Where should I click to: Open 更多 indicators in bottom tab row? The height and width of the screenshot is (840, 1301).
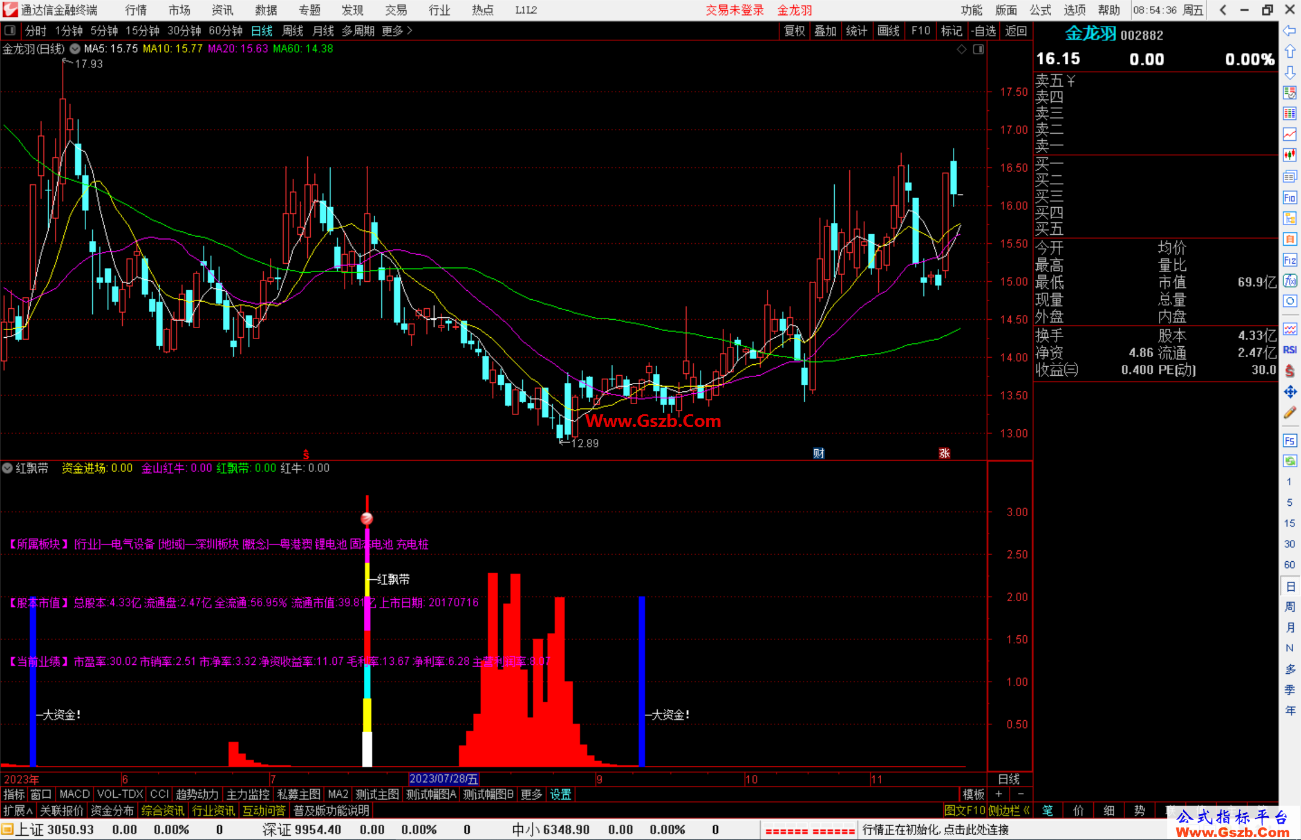pos(531,794)
